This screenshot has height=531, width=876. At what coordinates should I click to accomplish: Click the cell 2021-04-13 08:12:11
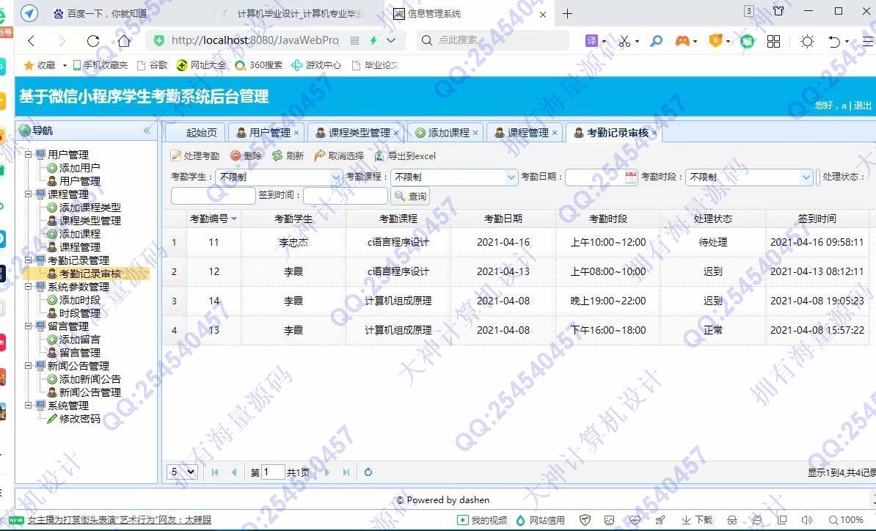pos(817,271)
